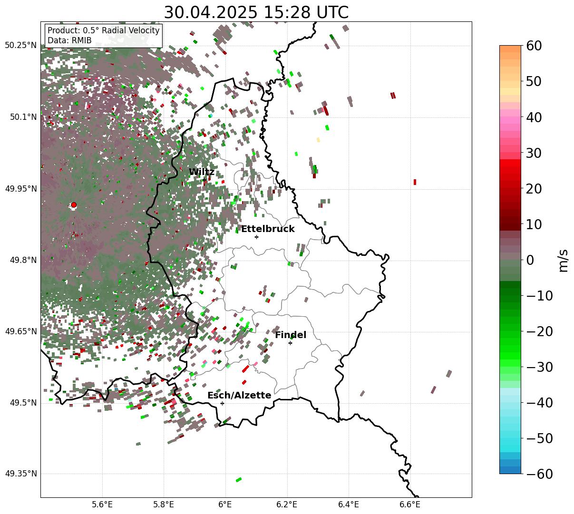Select the Findel city label
The width and height of the screenshot is (574, 514).
coord(291,335)
